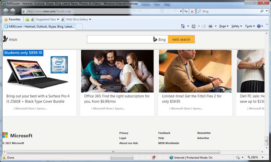This screenshot has width=271, height=162.
Task: Click the Home page icon
Action: click(183, 26)
